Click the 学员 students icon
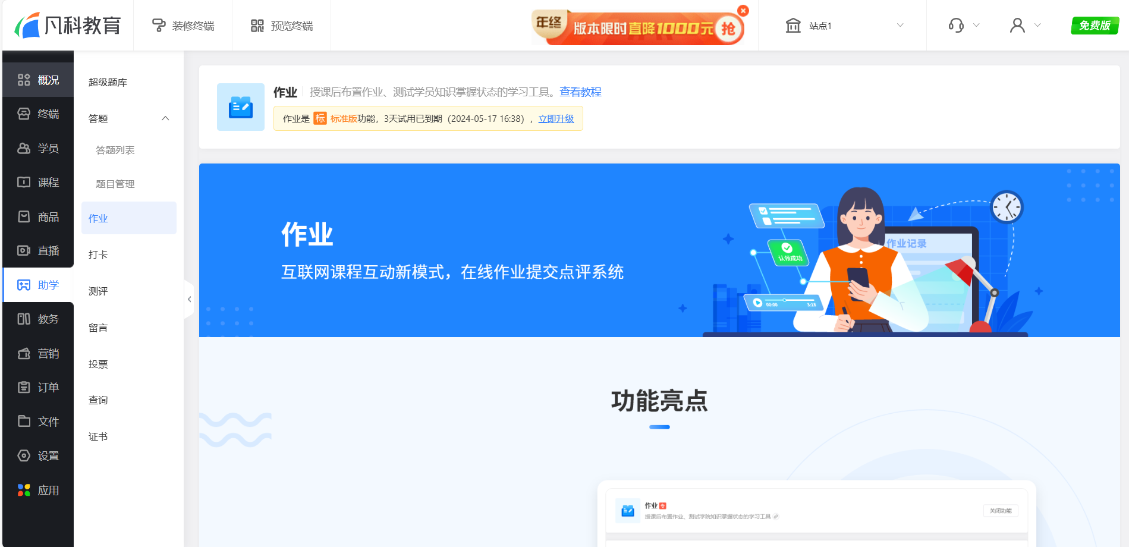 (x=24, y=148)
